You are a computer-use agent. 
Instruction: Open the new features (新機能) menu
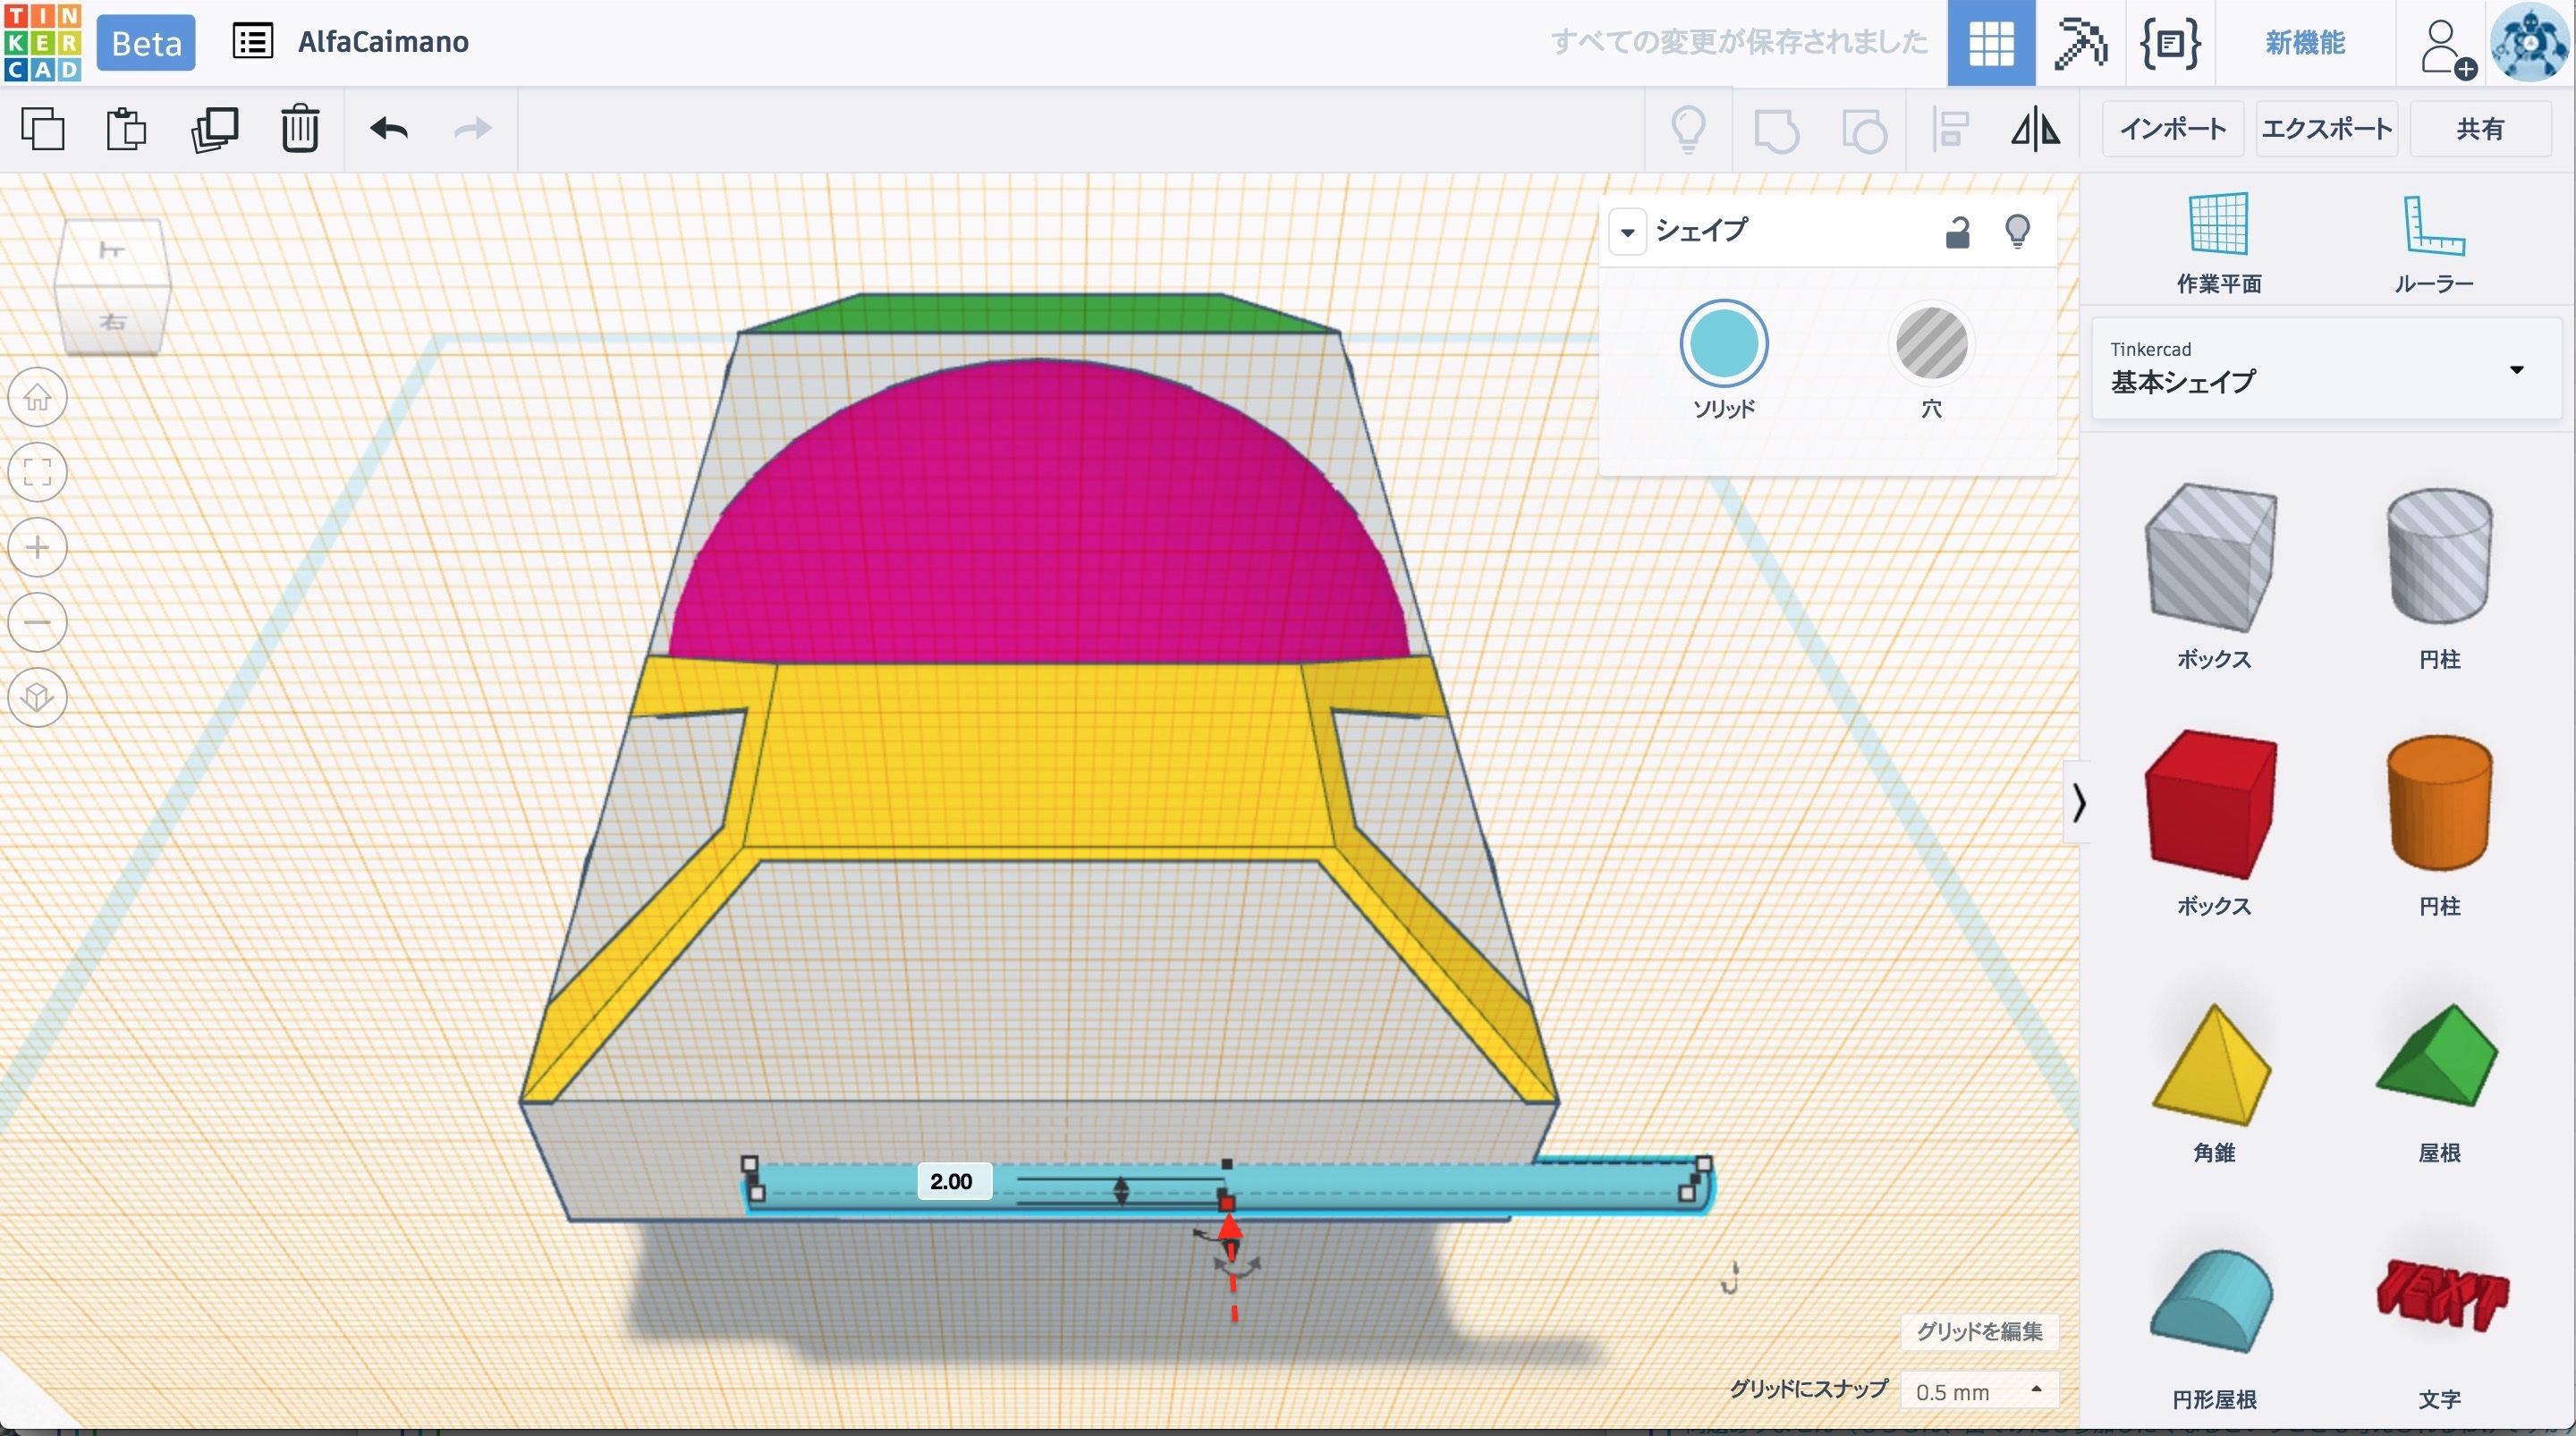tap(2304, 43)
